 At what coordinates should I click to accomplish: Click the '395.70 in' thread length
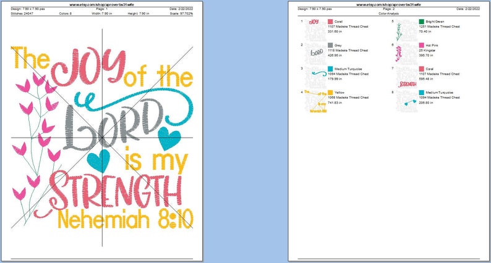(x=427, y=56)
